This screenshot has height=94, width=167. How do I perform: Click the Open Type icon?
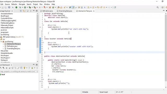click(x=58, y=7)
